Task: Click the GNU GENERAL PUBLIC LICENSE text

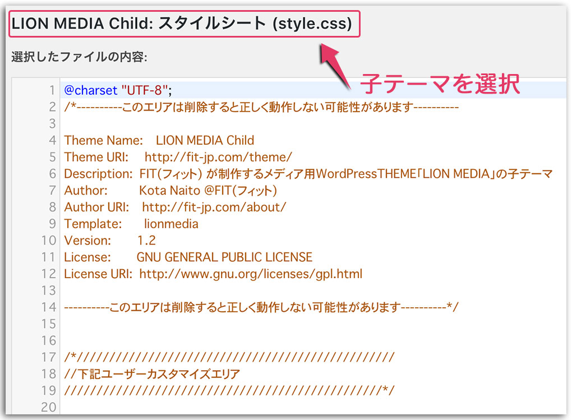Action: (x=224, y=257)
